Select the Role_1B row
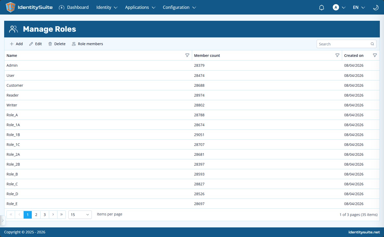 pos(192,135)
